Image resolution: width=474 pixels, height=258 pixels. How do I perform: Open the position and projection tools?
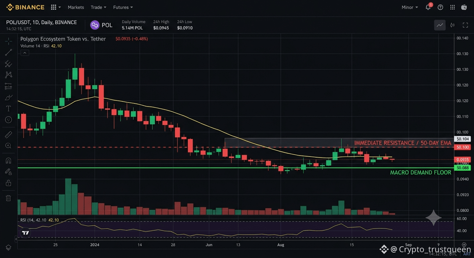point(8,86)
